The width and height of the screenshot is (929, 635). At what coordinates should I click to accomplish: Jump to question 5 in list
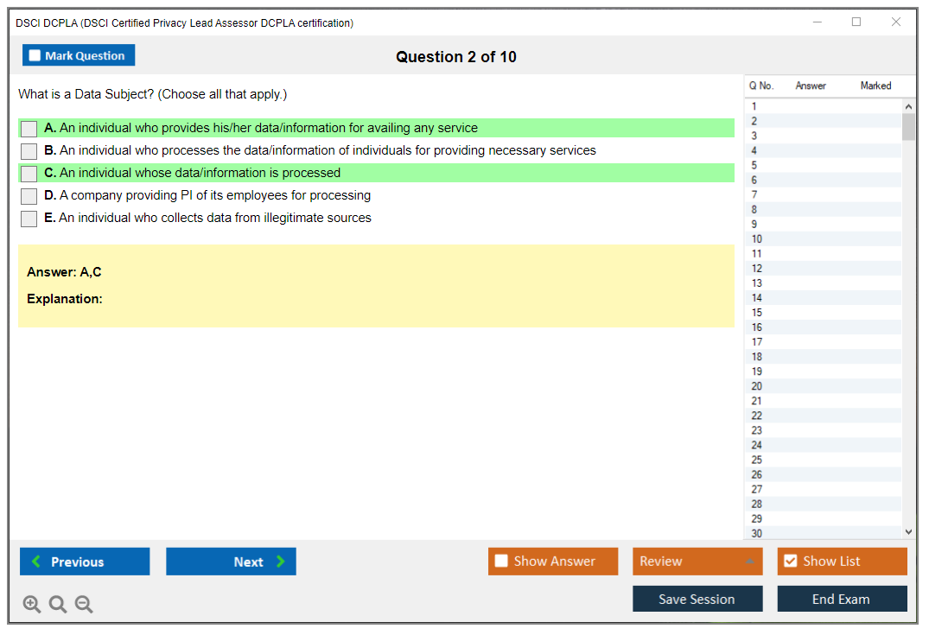coord(754,165)
